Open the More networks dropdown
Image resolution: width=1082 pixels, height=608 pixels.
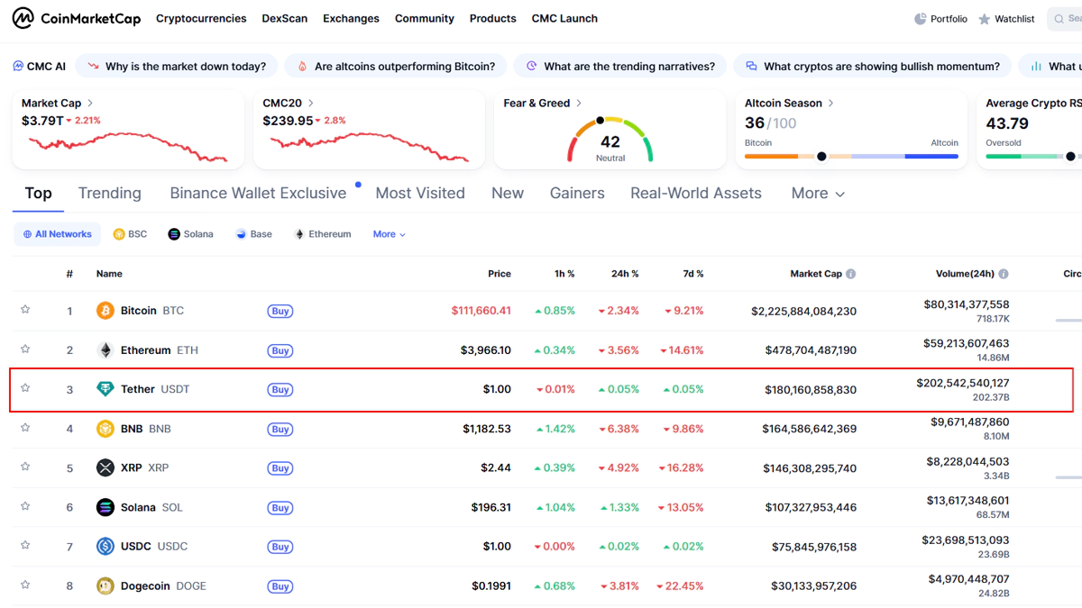pyautogui.click(x=389, y=234)
